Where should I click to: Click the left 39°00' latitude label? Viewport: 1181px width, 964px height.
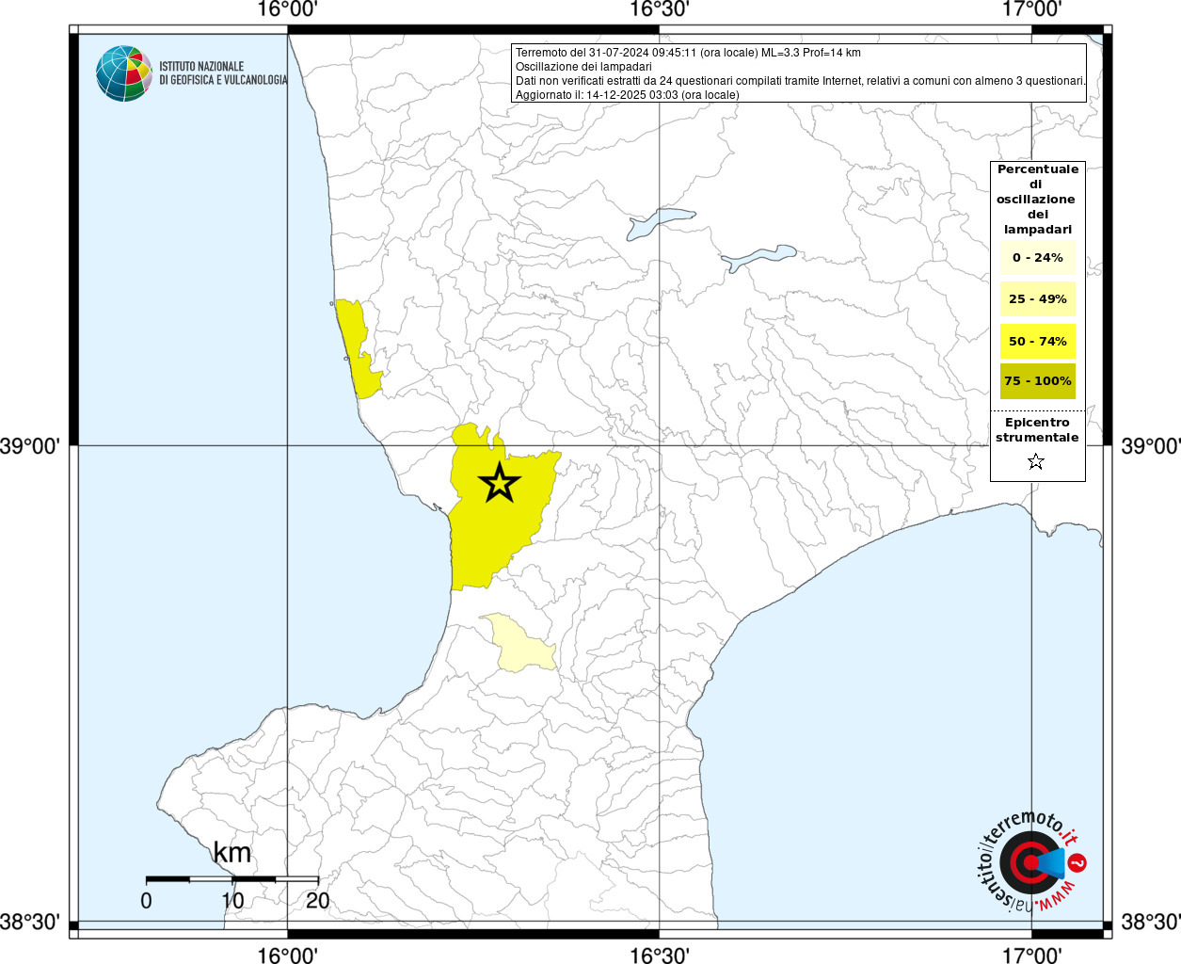(30, 445)
